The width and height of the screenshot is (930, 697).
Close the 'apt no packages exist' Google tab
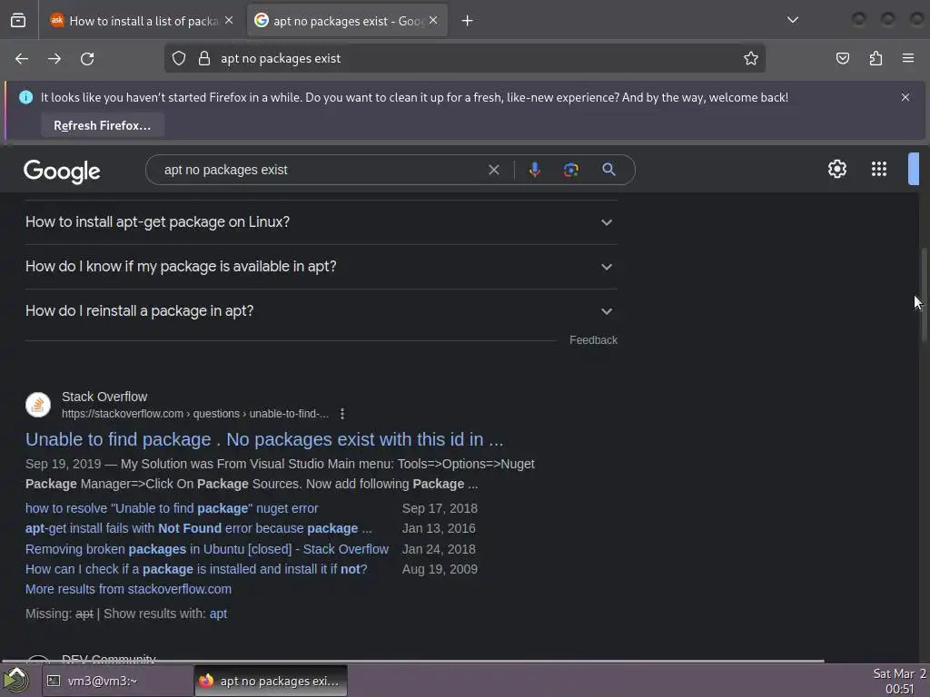coord(433,20)
